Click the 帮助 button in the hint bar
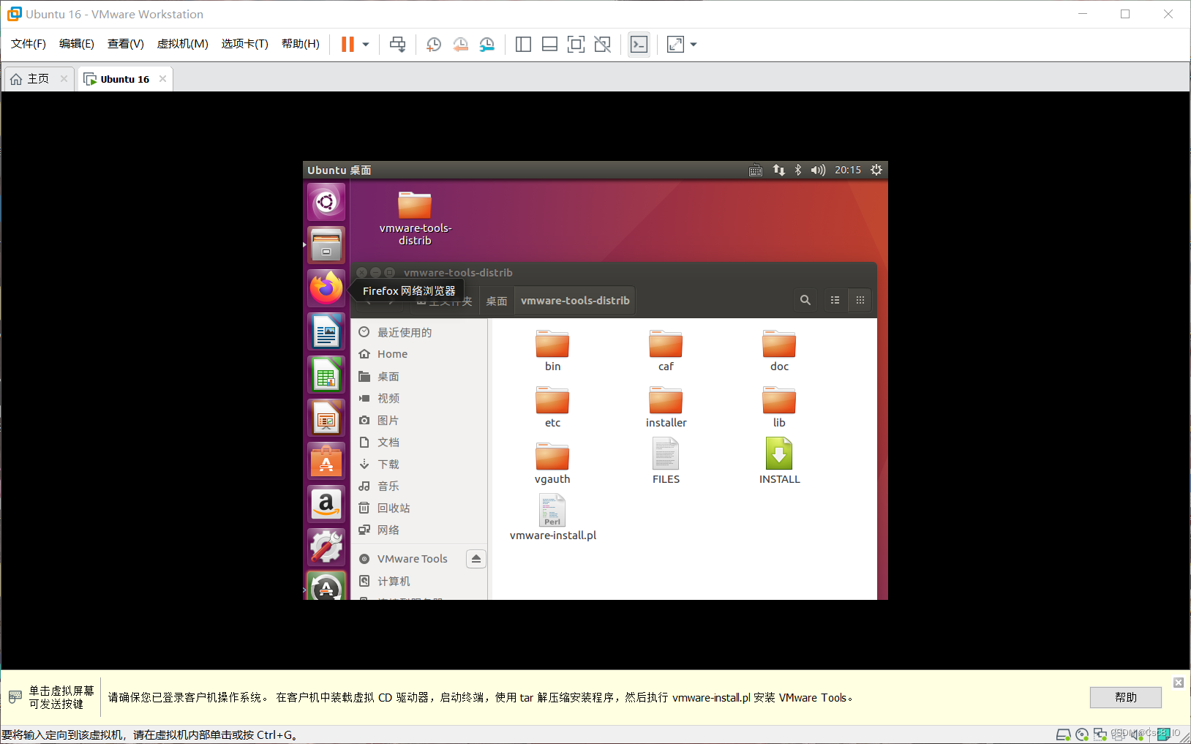The image size is (1191, 744). click(x=1126, y=697)
